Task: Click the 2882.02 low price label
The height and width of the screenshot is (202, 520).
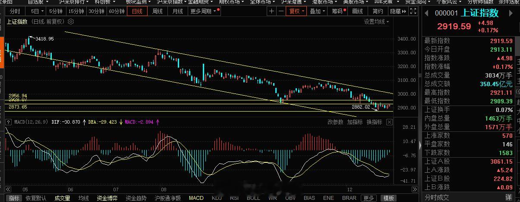Action: [361, 106]
